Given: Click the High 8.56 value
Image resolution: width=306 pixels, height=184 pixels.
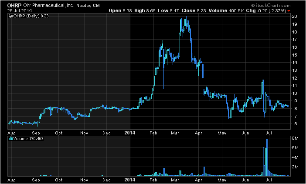Looking at the screenshot, I should tap(145, 11).
